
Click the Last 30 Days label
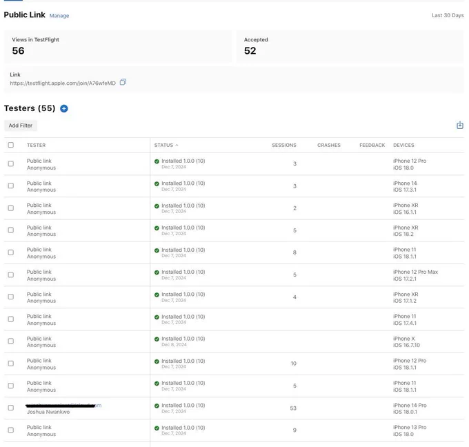pos(448,15)
